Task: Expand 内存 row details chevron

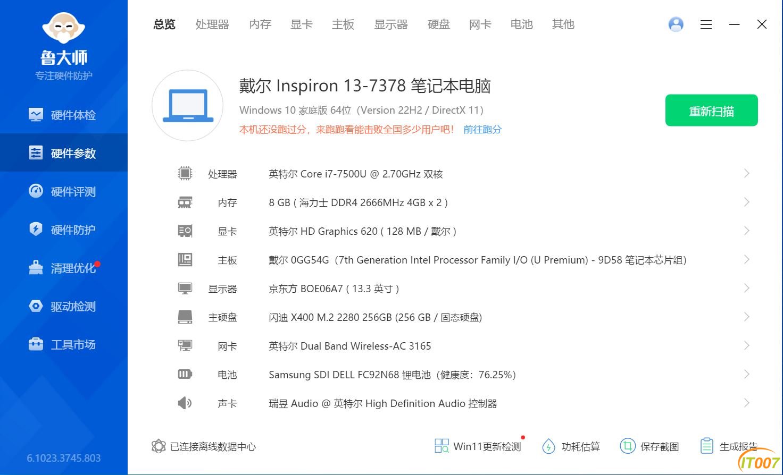Action: point(747,202)
